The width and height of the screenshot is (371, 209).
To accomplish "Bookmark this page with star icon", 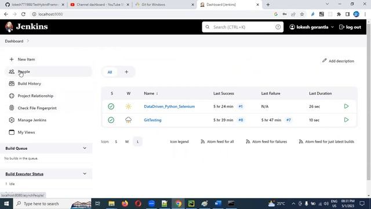I will tap(302, 14).
